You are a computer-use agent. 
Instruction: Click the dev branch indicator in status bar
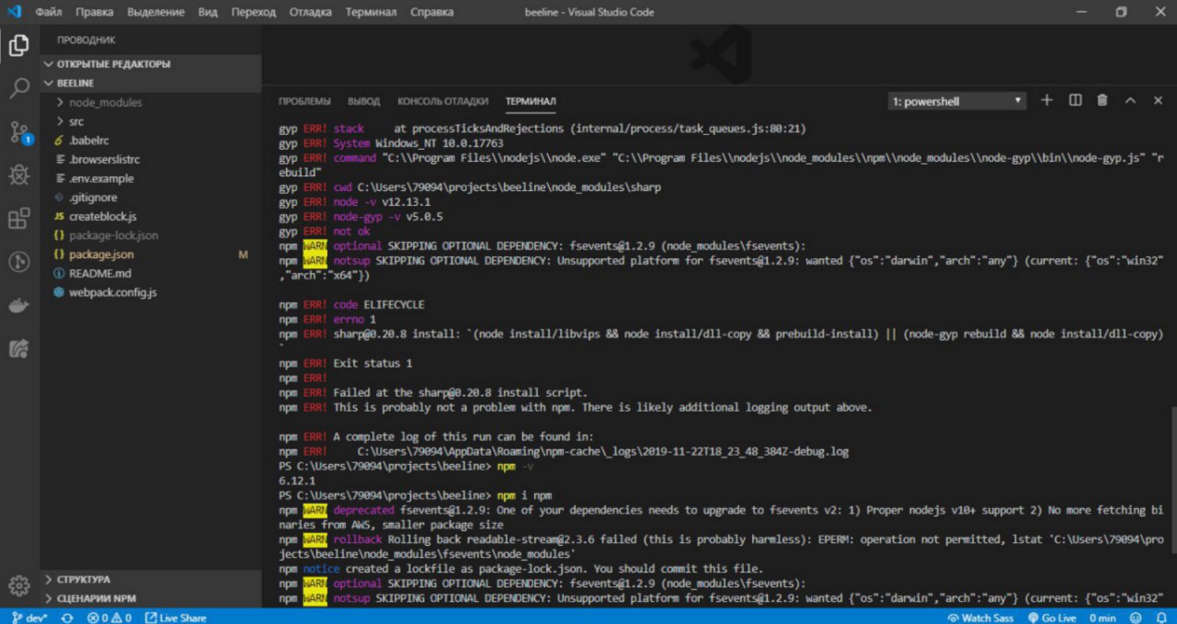pyautogui.click(x=29, y=618)
